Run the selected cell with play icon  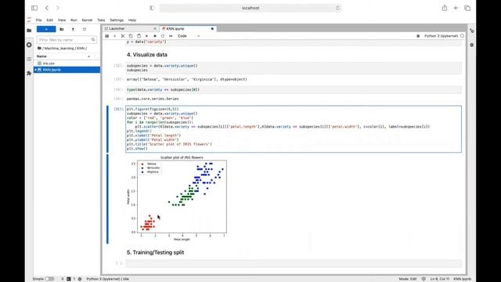coord(146,36)
